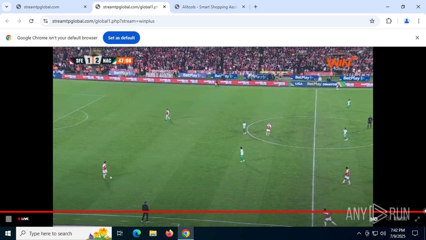Open the taskbar clock and date
Screen dimensions: 426x240
398,233
